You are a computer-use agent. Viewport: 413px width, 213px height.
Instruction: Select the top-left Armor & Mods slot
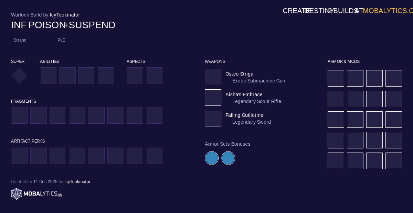(x=336, y=78)
